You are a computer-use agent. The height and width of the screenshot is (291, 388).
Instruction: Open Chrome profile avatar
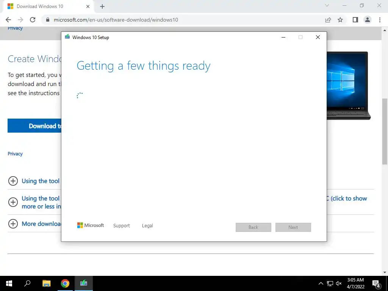(368, 20)
